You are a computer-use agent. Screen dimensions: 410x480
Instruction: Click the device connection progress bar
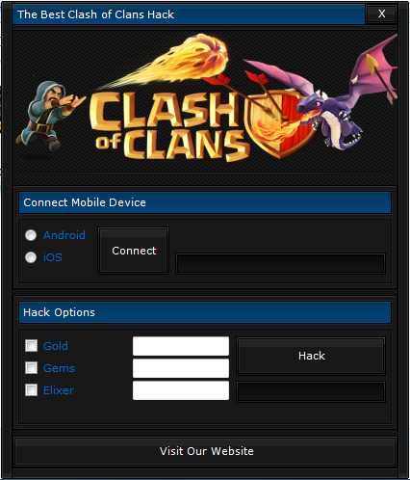pyautogui.click(x=280, y=263)
